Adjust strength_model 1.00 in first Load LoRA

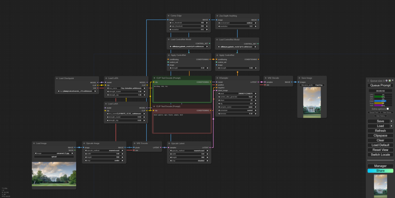tap(126, 92)
